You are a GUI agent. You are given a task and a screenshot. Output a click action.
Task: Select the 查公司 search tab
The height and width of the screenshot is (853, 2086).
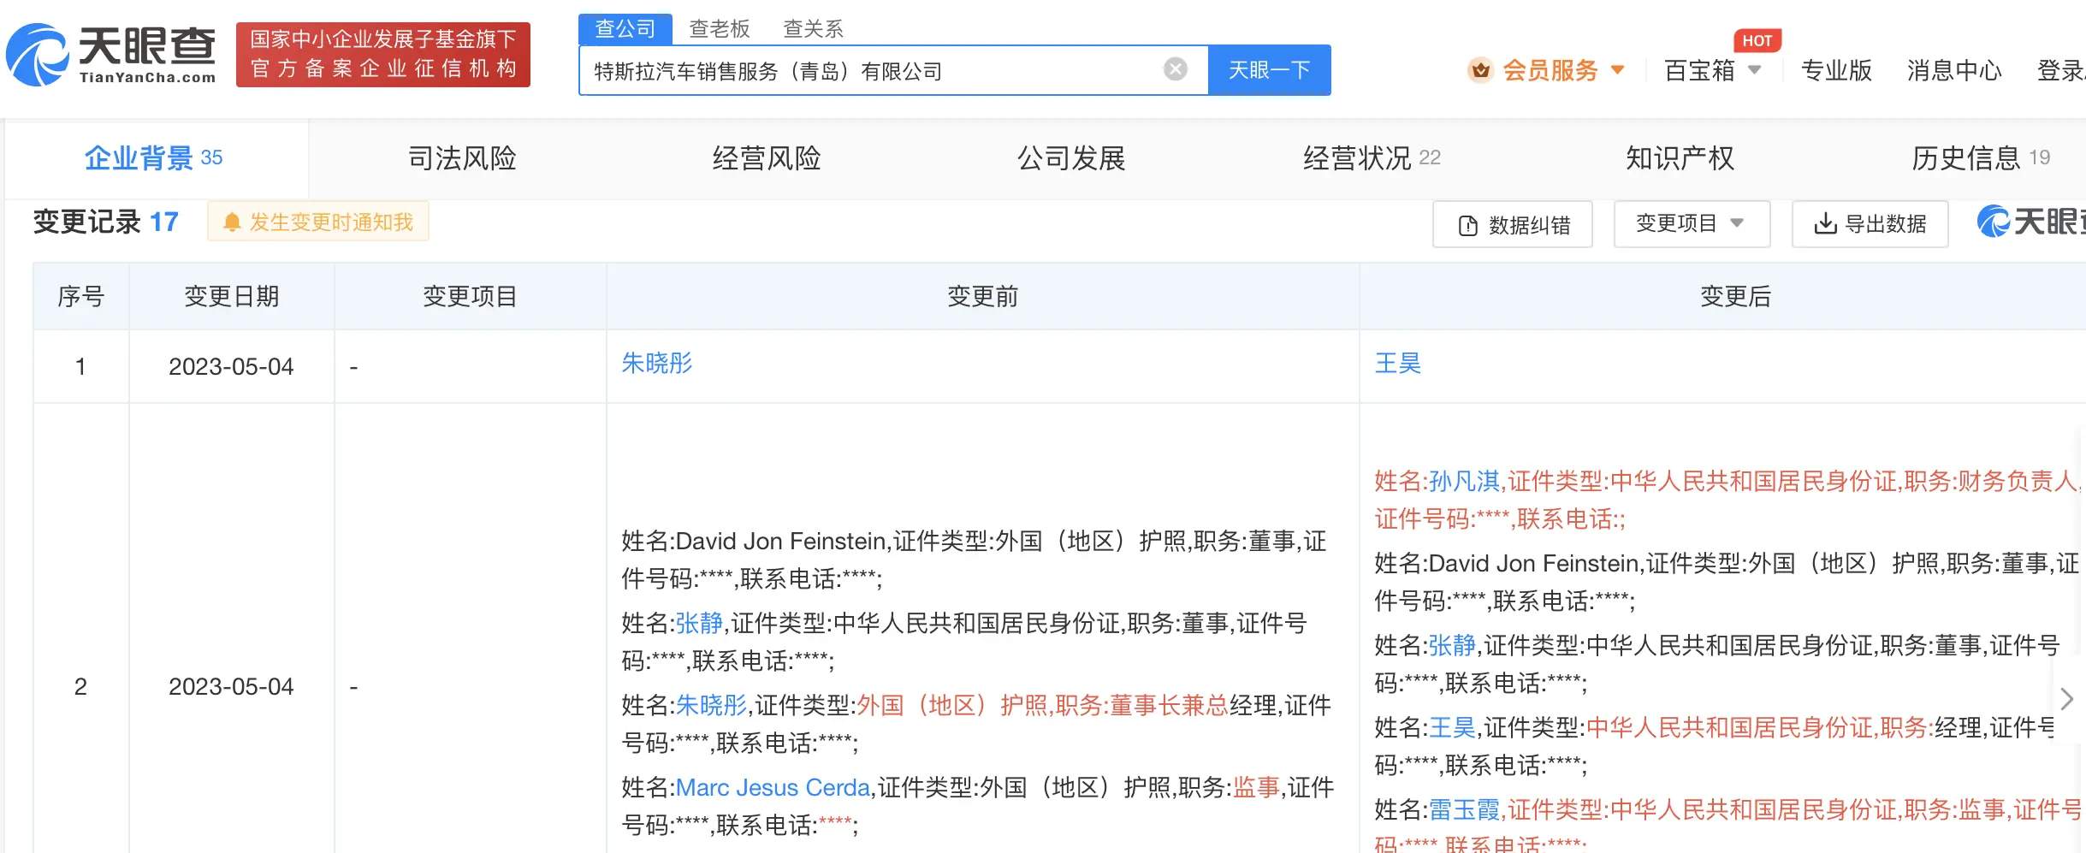click(625, 28)
